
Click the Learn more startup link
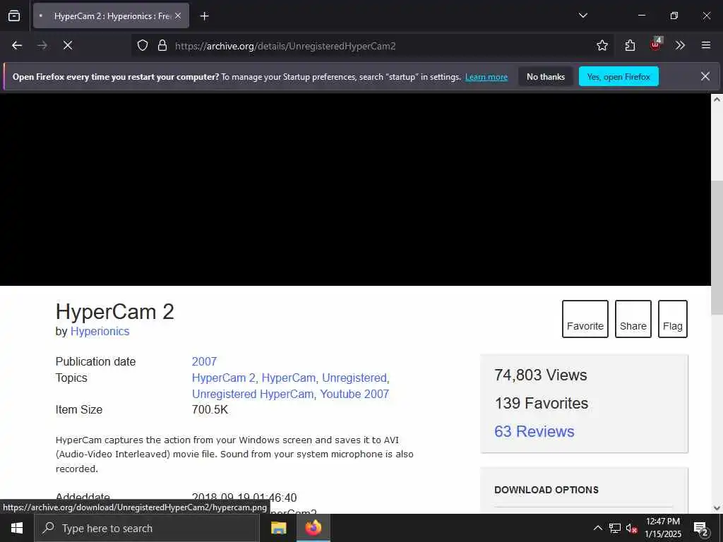pos(486,77)
